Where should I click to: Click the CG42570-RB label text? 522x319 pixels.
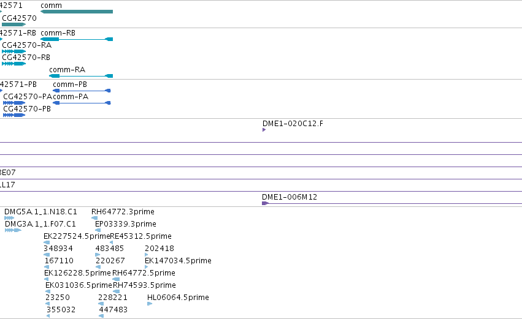(x=26, y=58)
